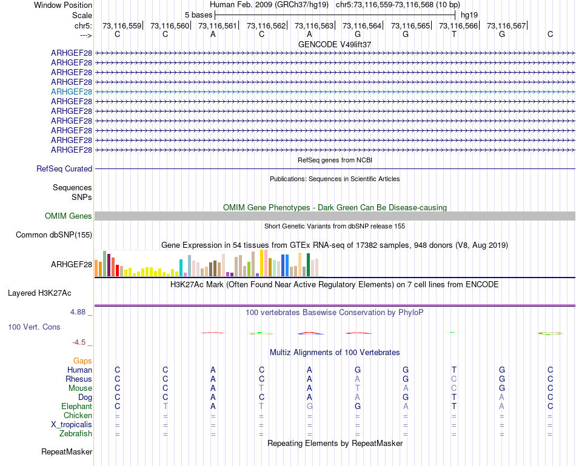Click the RefSeq Curated intron line
The width and height of the screenshot is (576, 466).
335,168
